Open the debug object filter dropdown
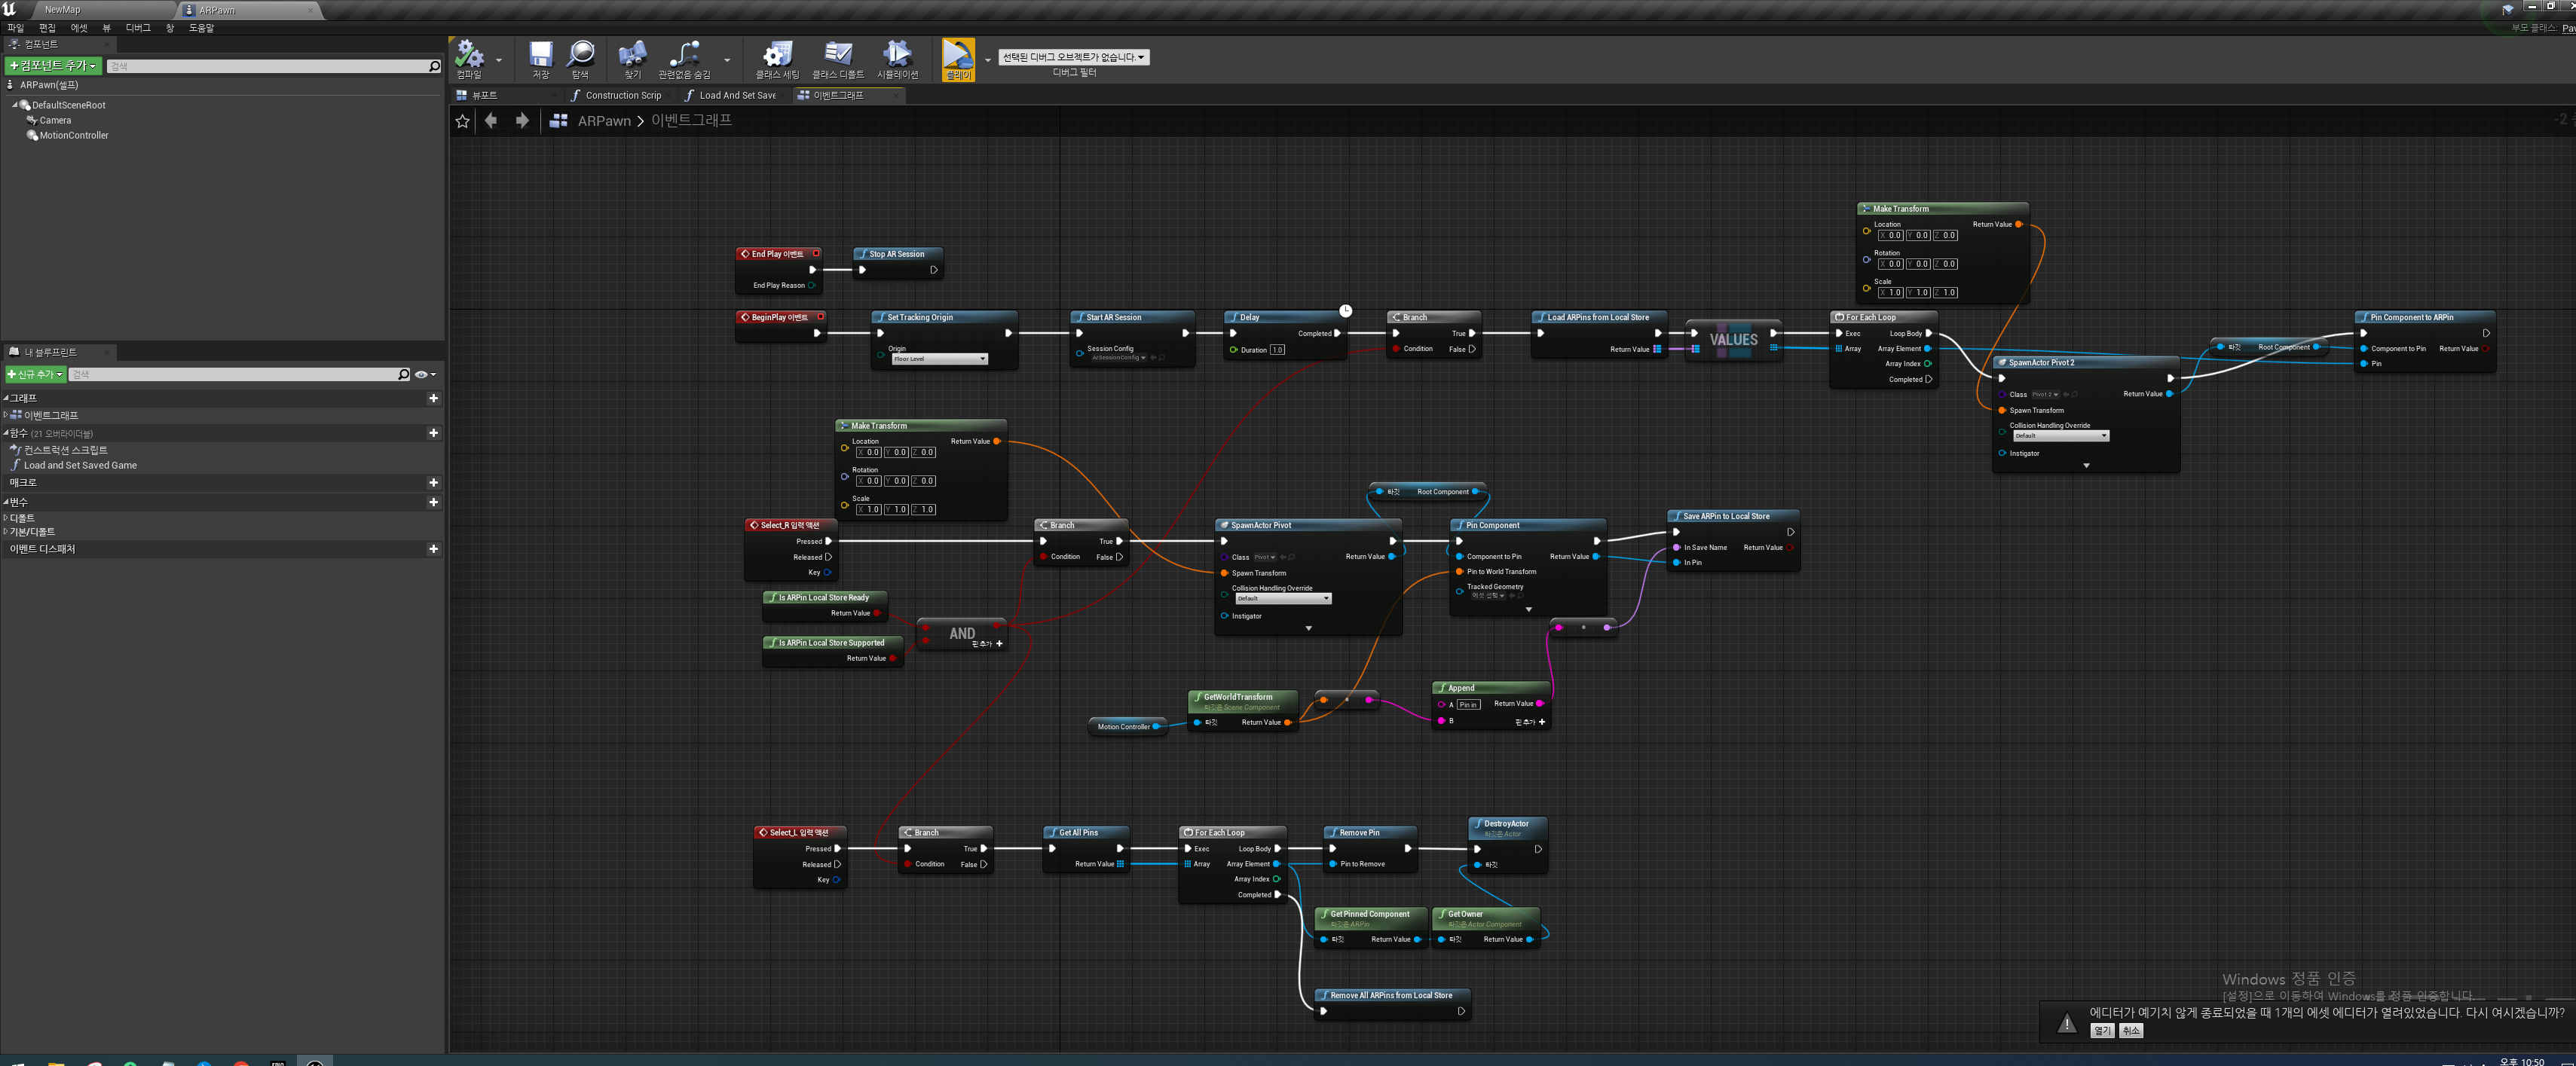This screenshot has height=1066, width=2576. pyautogui.click(x=1073, y=57)
